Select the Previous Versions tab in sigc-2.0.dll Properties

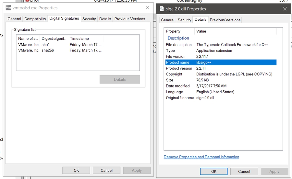tap(225, 20)
